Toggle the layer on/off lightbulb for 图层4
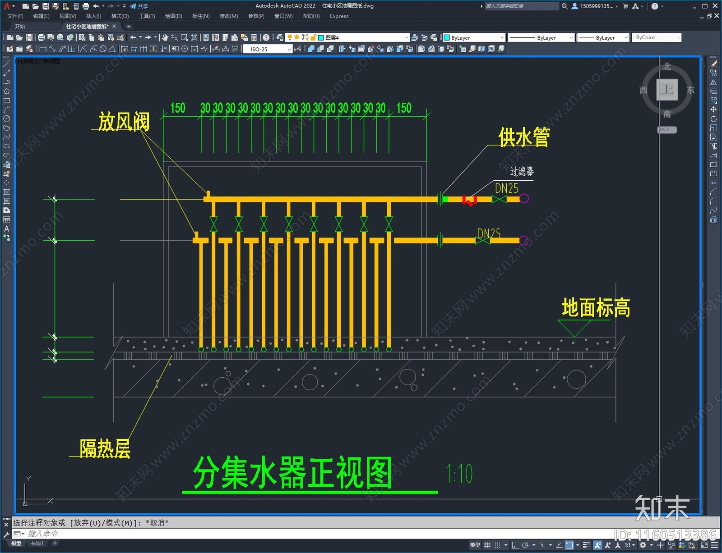The width and height of the screenshot is (722, 553). [290, 37]
